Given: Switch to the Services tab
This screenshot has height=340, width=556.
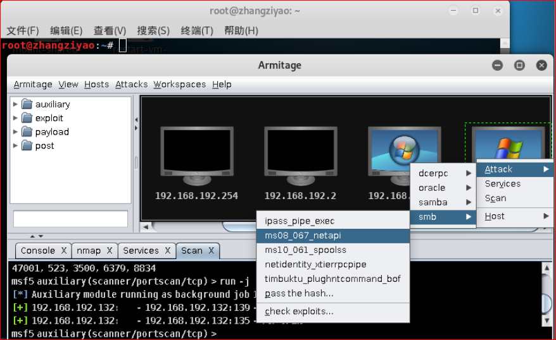Looking at the screenshot, I should pyautogui.click(x=141, y=250).
